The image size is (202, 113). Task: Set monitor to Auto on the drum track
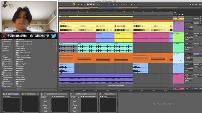coord(188,47)
